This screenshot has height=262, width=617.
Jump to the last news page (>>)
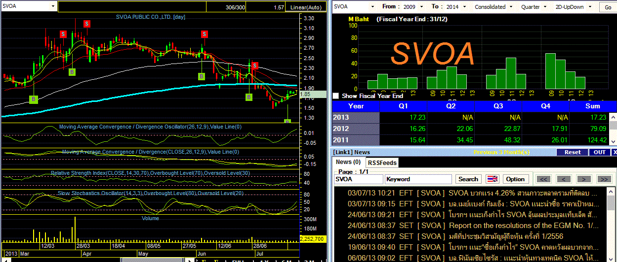pyautogui.click(x=604, y=179)
